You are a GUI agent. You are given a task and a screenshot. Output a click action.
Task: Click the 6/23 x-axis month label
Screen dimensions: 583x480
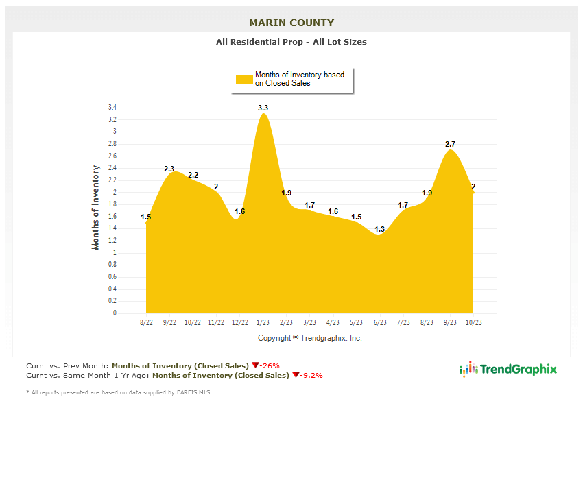point(379,322)
